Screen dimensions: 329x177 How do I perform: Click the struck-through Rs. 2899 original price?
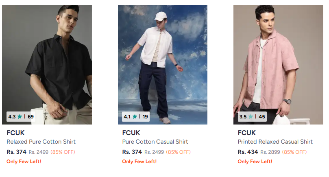click(270, 152)
